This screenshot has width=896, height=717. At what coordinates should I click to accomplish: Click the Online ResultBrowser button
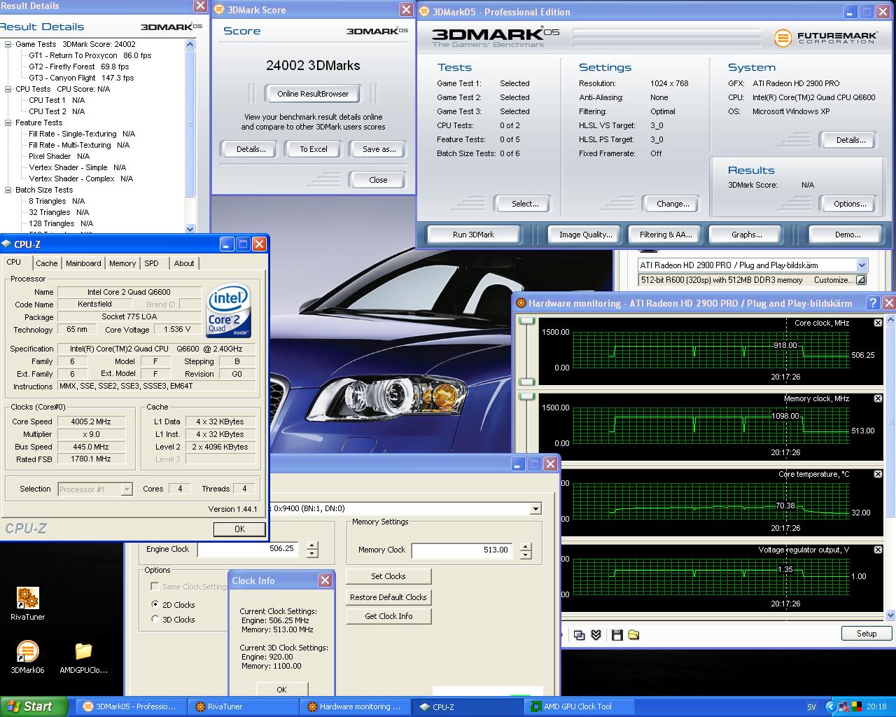pyautogui.click(x=313, y=94)
